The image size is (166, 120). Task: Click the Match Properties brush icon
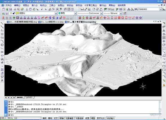click(x=37, y=9)
